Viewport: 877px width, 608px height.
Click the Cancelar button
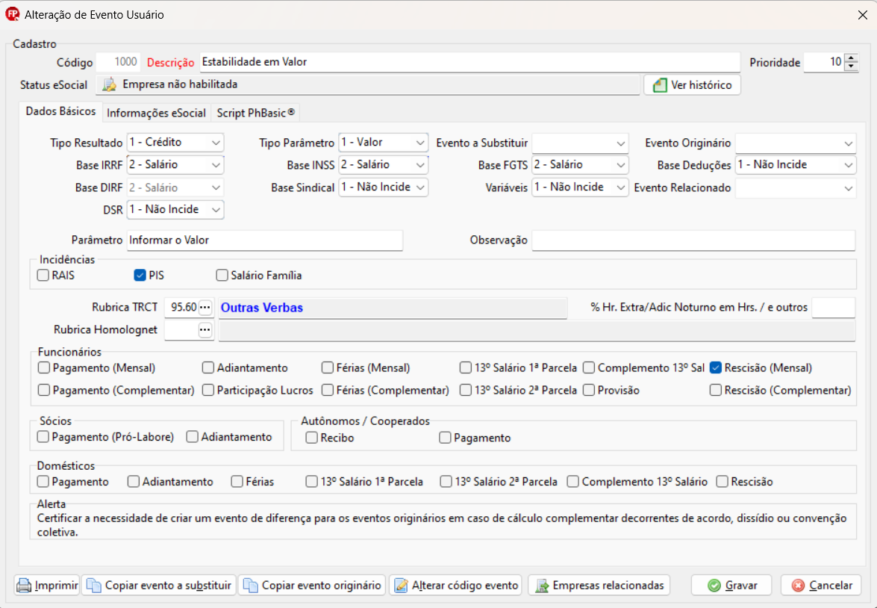pos(822,586)
